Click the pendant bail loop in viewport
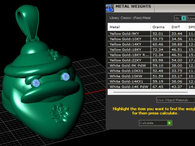 [x=27, y=22]
